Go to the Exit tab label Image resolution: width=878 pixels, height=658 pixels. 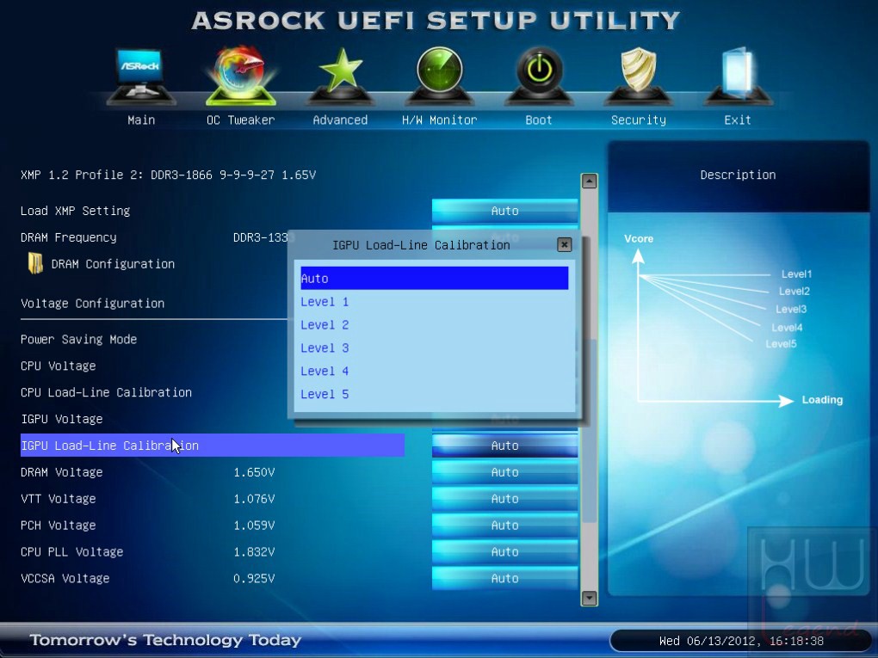pyautogui.click(x=738, y=120)
